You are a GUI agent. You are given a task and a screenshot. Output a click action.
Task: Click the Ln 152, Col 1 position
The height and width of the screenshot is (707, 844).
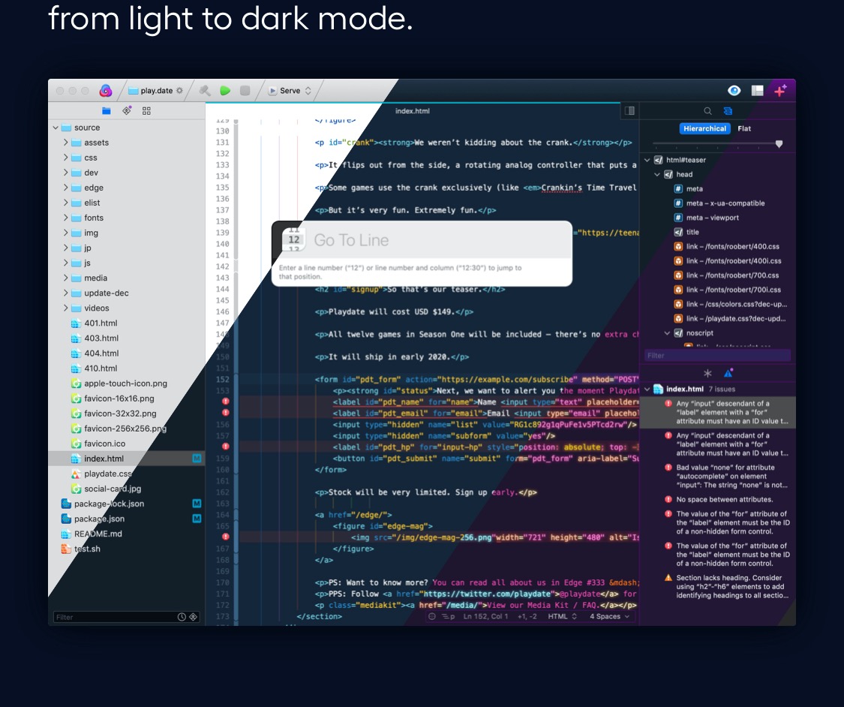pos(485,616)
